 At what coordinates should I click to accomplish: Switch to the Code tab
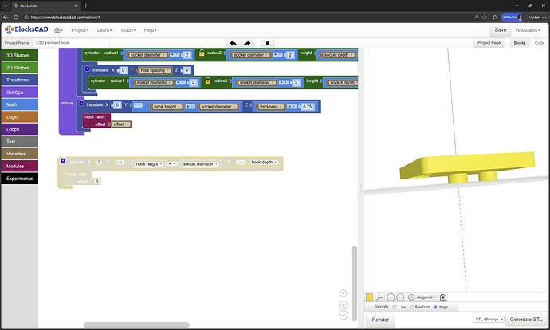pyautogui.click(x=540, y=43)
